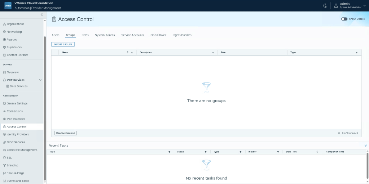Filter recent tasks by Status
Screen dimensions: 369x184
(x=206, y=152)
